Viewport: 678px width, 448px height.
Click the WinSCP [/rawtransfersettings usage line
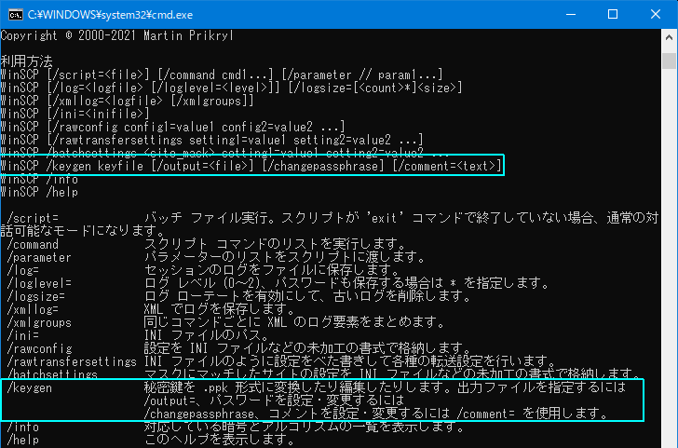click(x=211, y=140)
